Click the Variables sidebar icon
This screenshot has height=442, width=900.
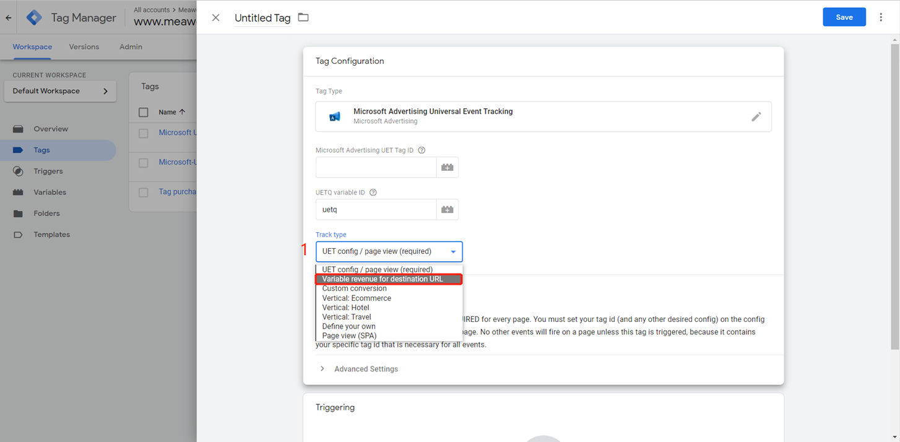click(x=18, y=192)
